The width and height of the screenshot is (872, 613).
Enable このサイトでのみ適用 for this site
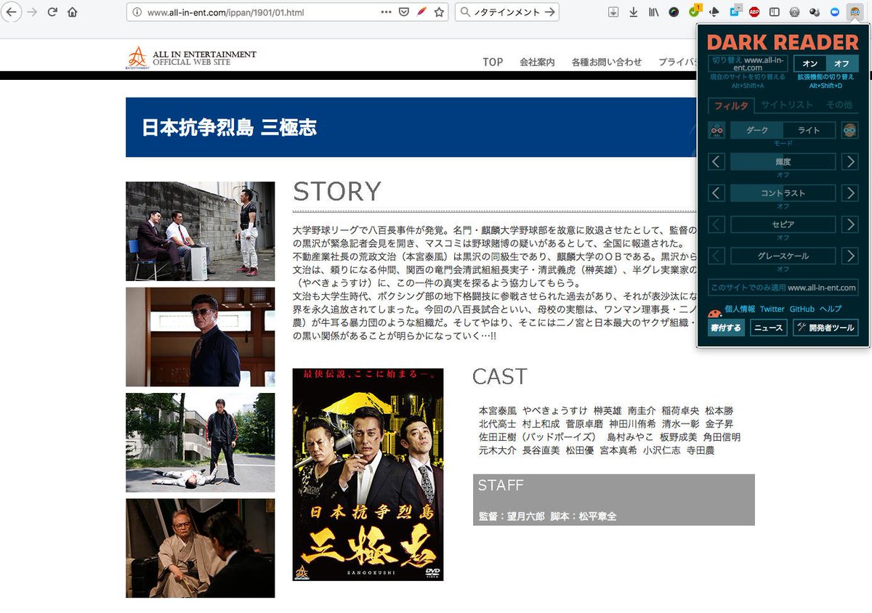783,288
